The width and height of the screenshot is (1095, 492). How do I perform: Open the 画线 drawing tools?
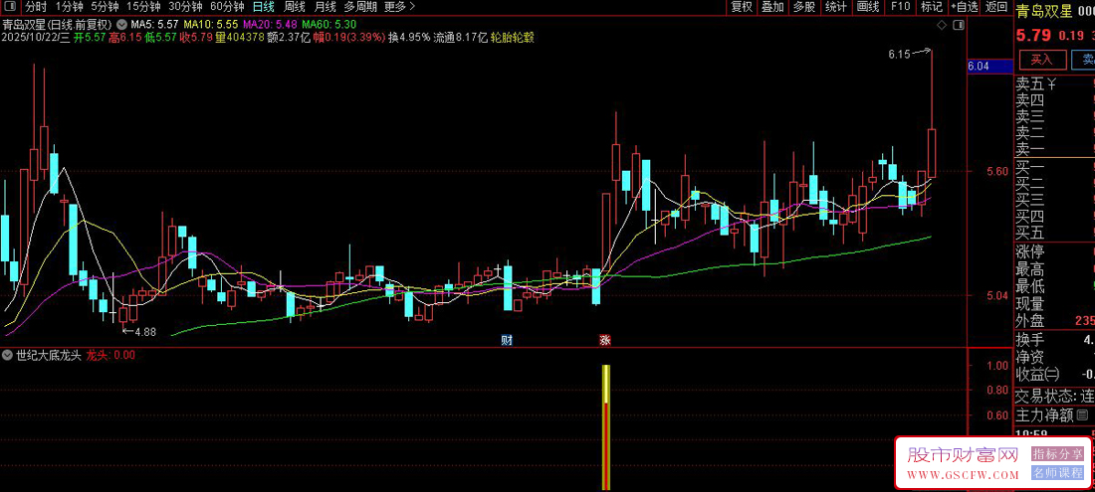pos(868,7)
